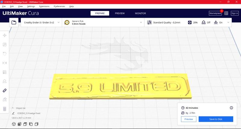This screenshot has width=241, height=129.
Task: Open the Settings menu
Action: (x=31, y=6)
